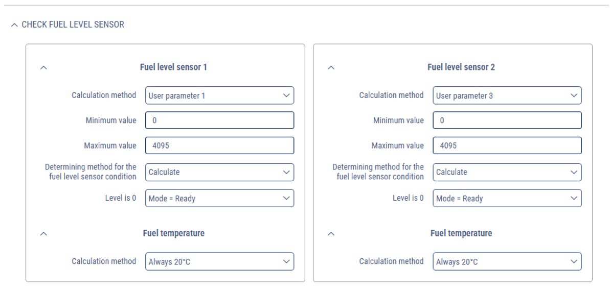Open sensor 1 determining method dropdown (Calculate)
The width and height of the screenshot is (610, 292).
click(219, 172)
